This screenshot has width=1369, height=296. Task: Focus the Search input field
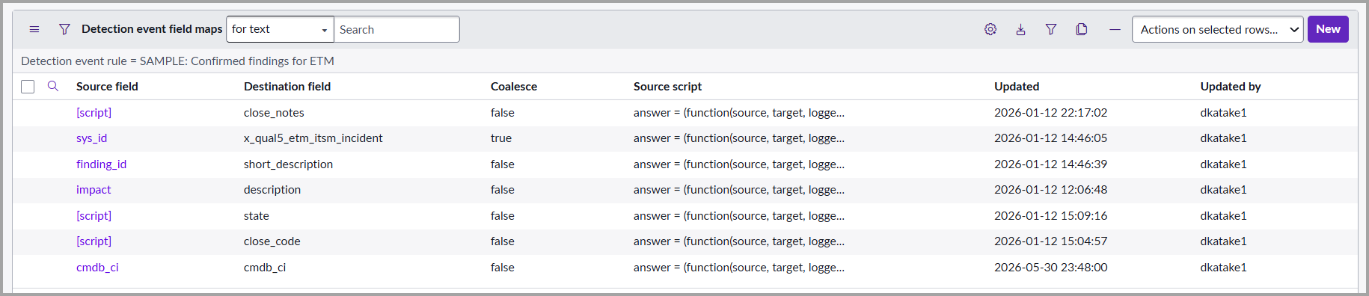[x=396, y=29]
